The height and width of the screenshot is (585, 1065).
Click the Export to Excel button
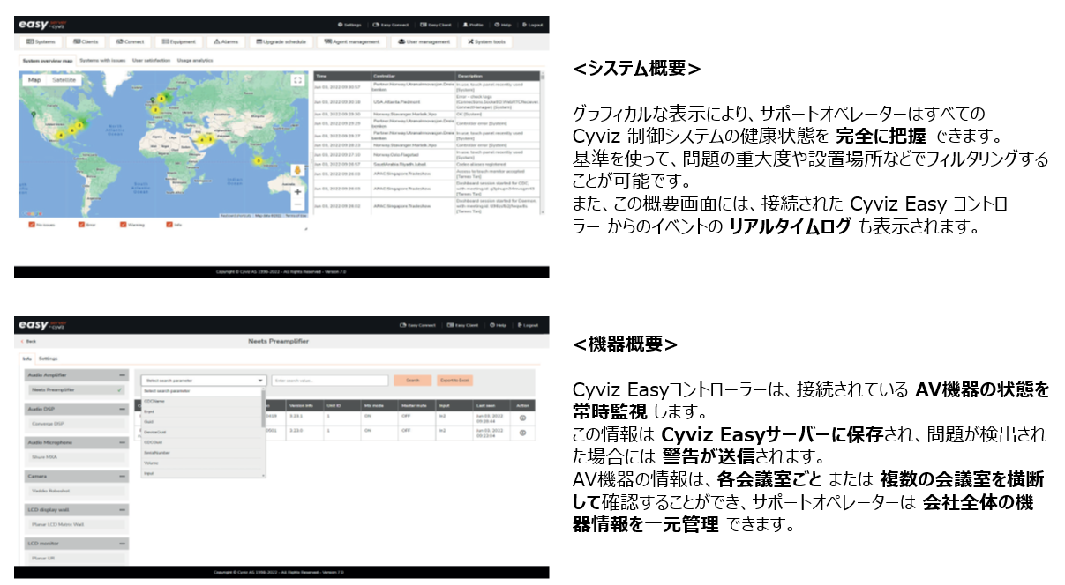(455, 381)
